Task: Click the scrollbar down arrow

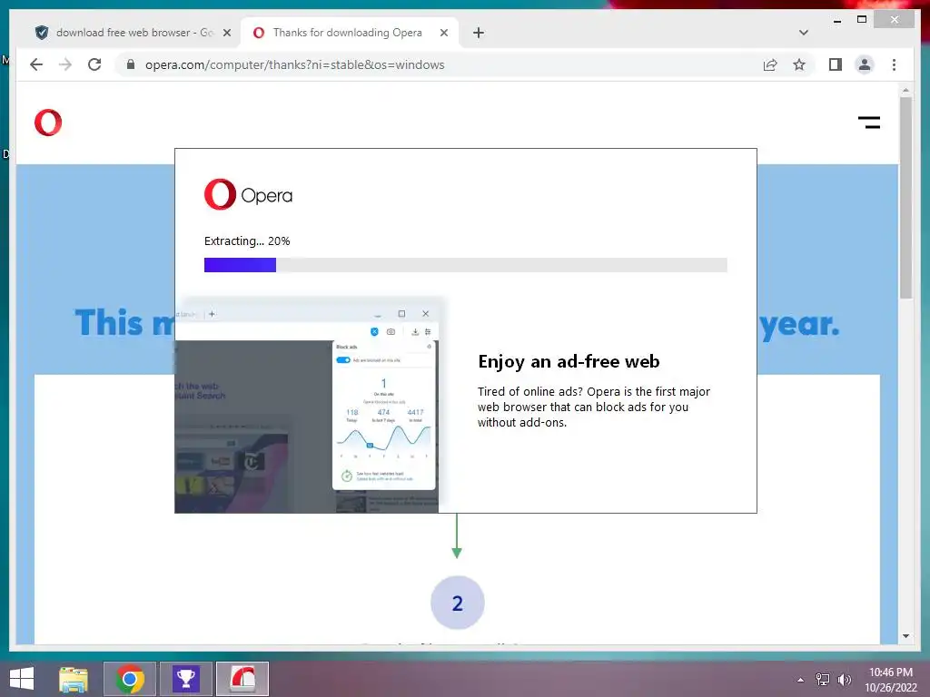Action: 905,636
